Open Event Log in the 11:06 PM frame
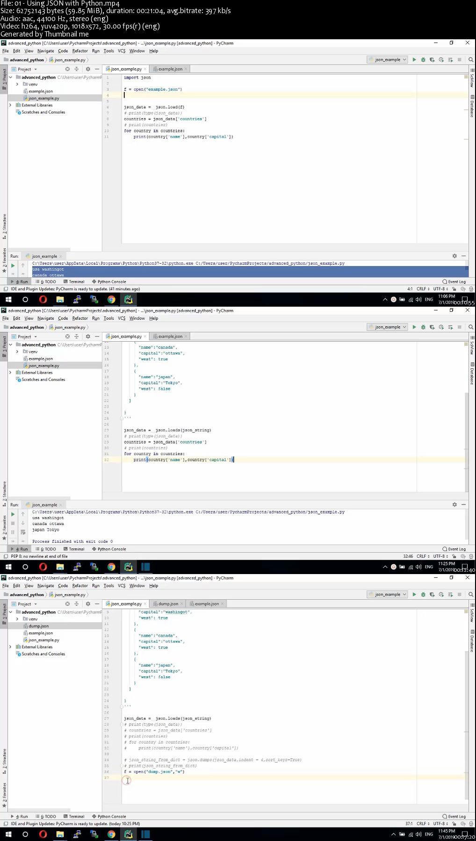The height and width of the screenshot is (841, 476). point(454,281)
